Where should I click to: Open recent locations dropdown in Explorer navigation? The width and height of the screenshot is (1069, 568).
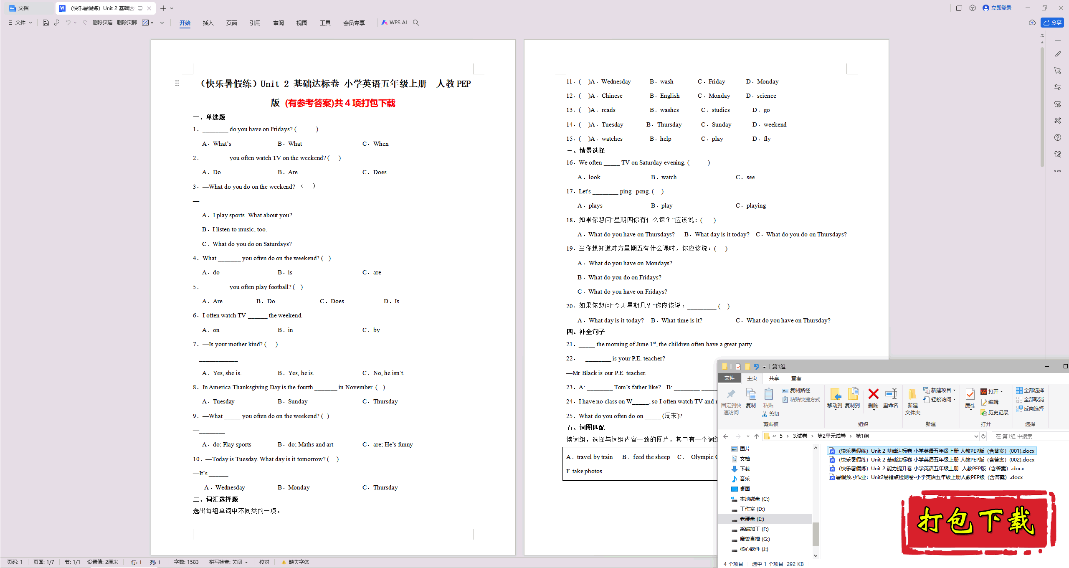[x=748, y=436]
